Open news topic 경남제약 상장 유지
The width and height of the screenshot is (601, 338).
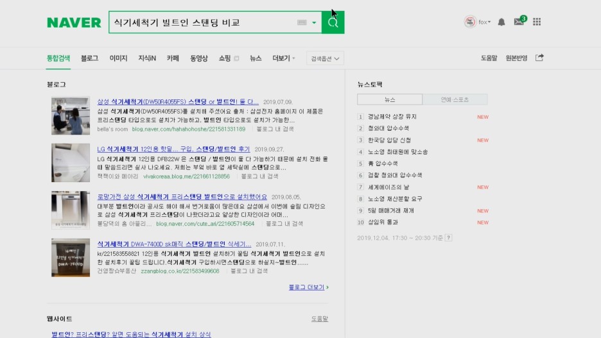tap(392, 117)
